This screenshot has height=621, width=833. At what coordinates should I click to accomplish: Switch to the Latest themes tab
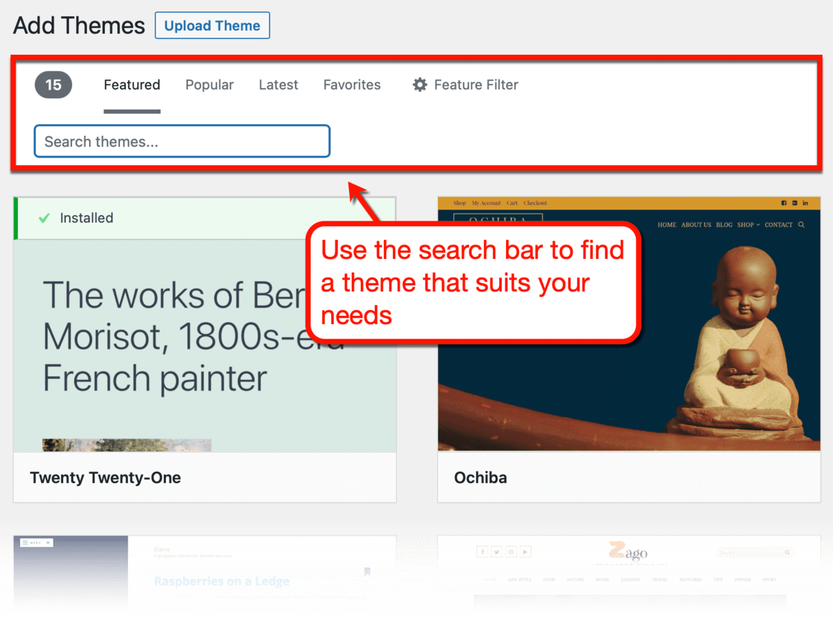278,85
